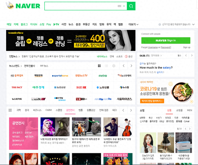Select the 비즈니스 topic tab
The image size is (198, 165).
[x=37, y=110]
